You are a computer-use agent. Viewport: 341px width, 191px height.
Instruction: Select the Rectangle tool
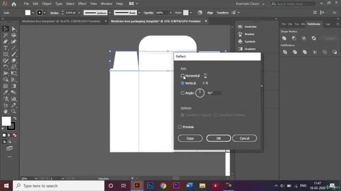coord(6,54)
